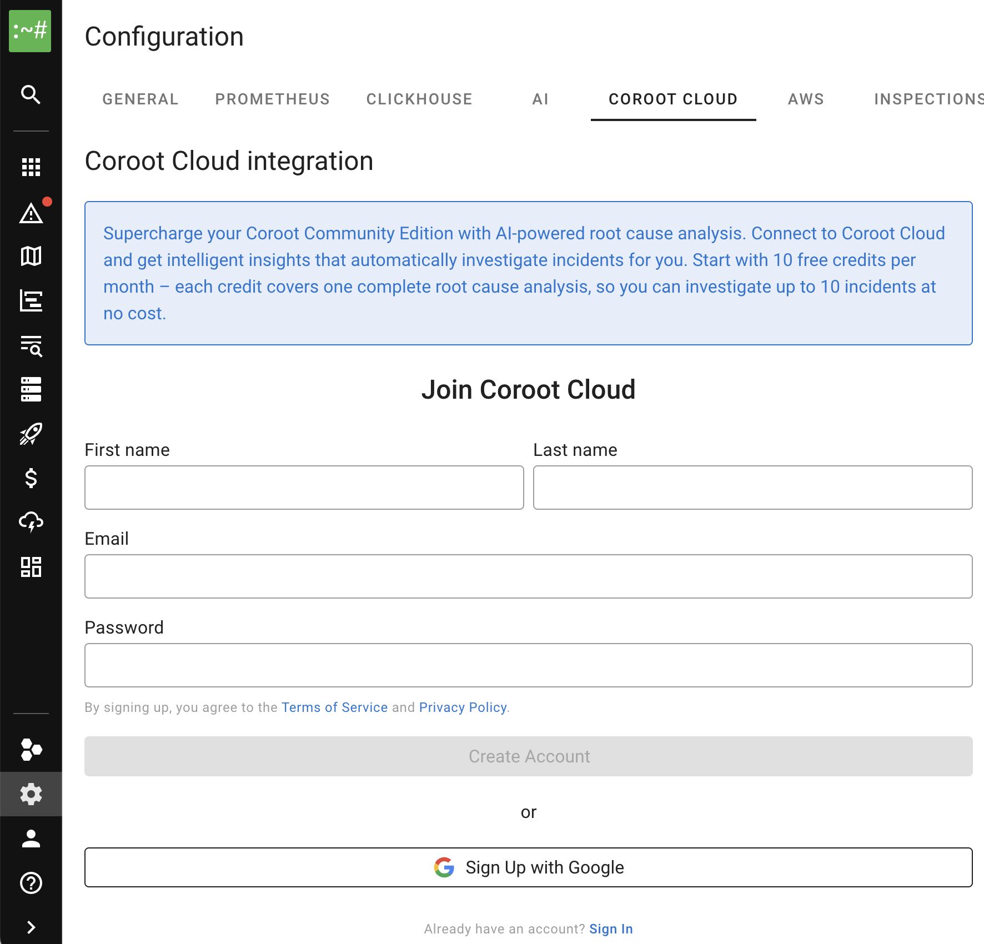The height and width of the screenshot is (944, 984).
Task: Open search from the sidebar
Action: tap(31, 95)
